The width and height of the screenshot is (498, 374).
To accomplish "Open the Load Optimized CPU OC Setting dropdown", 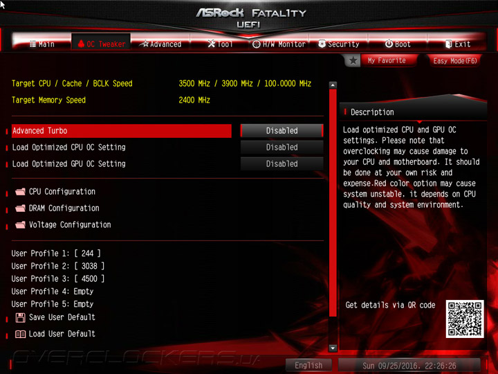I will click(x=282, y=148).
